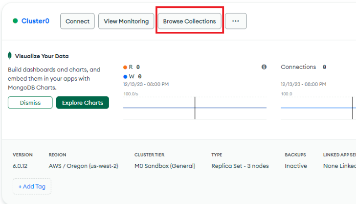
Task: Click the blue W writes legend dot
Action: click(x=125, y=76)
